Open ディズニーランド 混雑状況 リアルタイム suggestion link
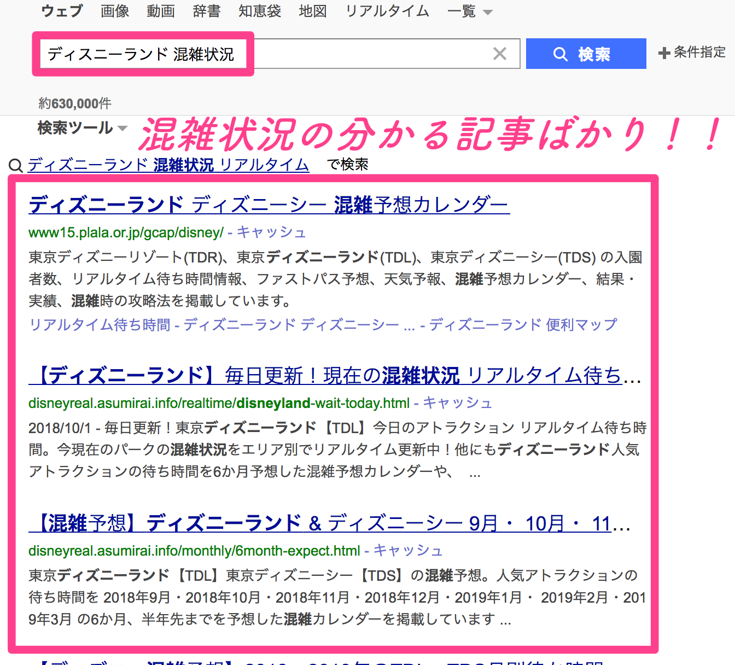Image resolution: width=735 pixels, height=665 pixels. (x=168, y=165)
